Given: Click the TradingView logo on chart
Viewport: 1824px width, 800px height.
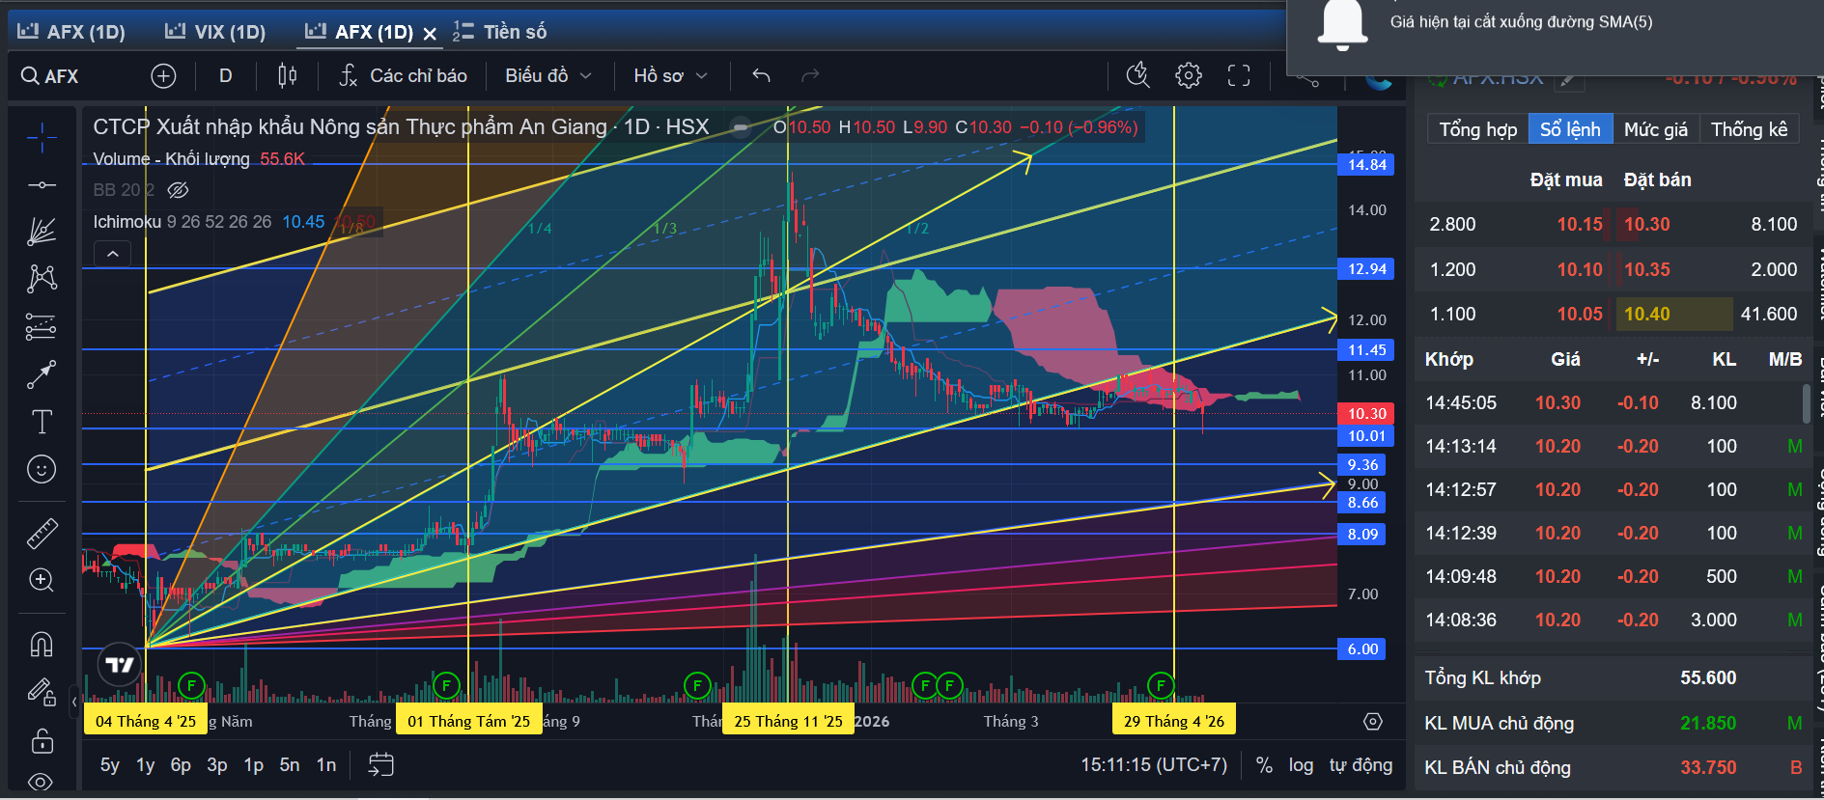Looking at the screenshot, I should (120, 665).
